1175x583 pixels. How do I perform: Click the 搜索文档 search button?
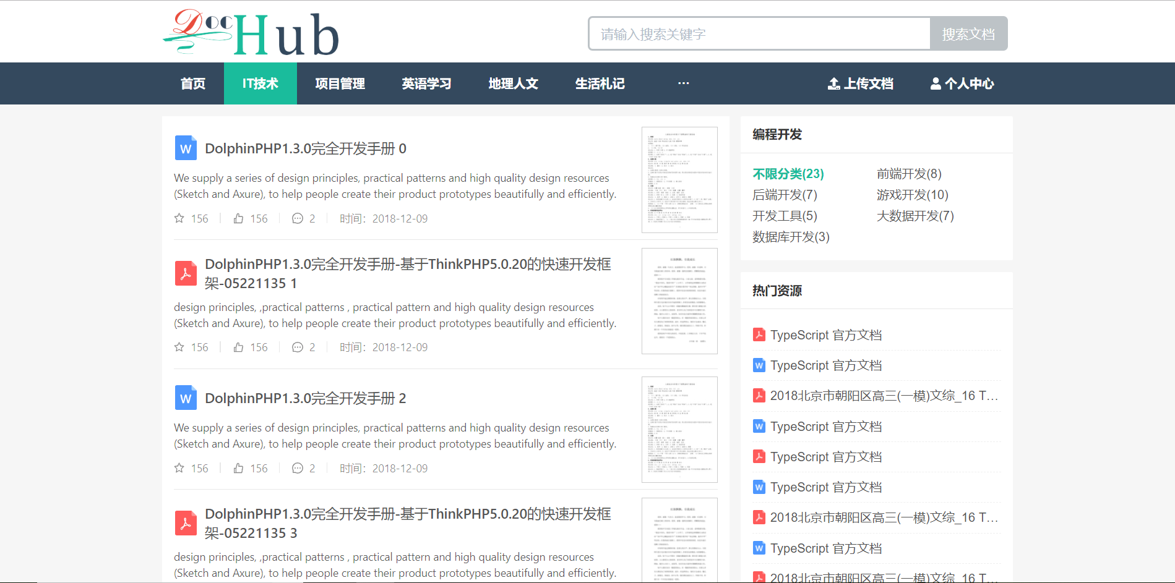[969, 33]
